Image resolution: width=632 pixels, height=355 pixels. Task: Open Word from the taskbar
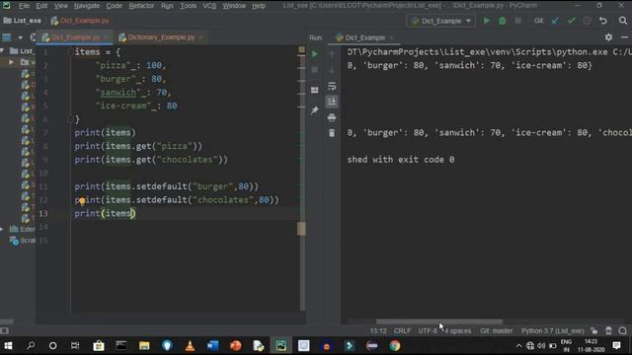pyautogui.click(x=212, y=346)
